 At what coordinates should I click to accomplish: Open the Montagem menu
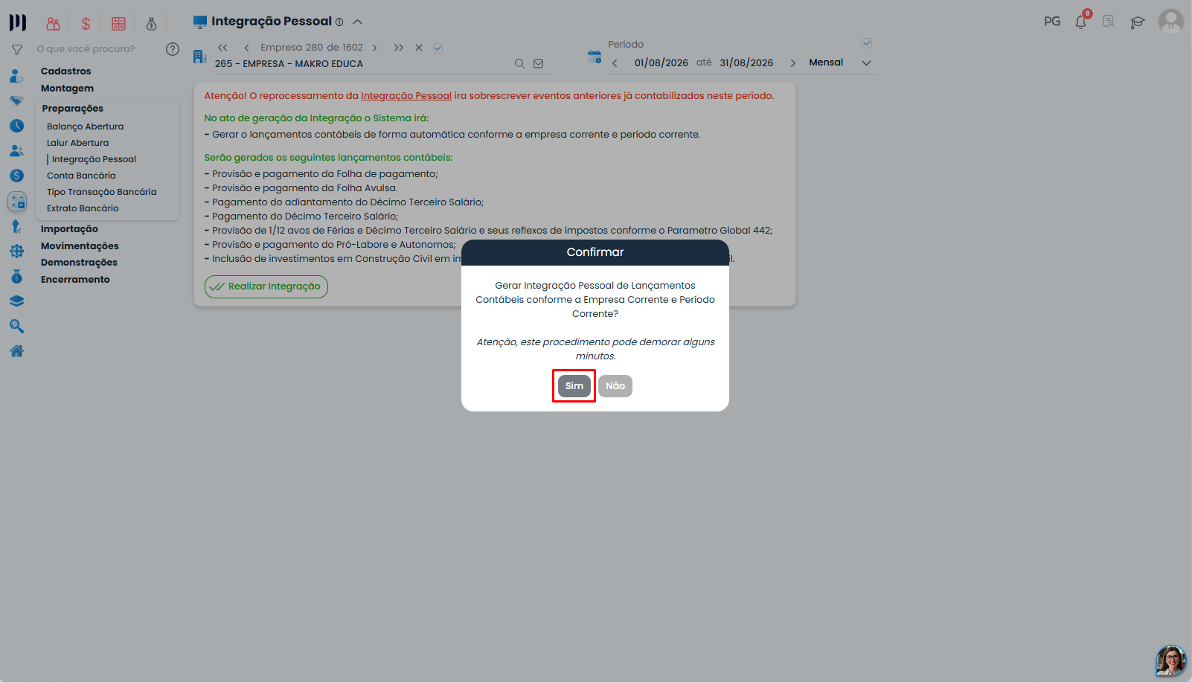[x=67, y=89]
